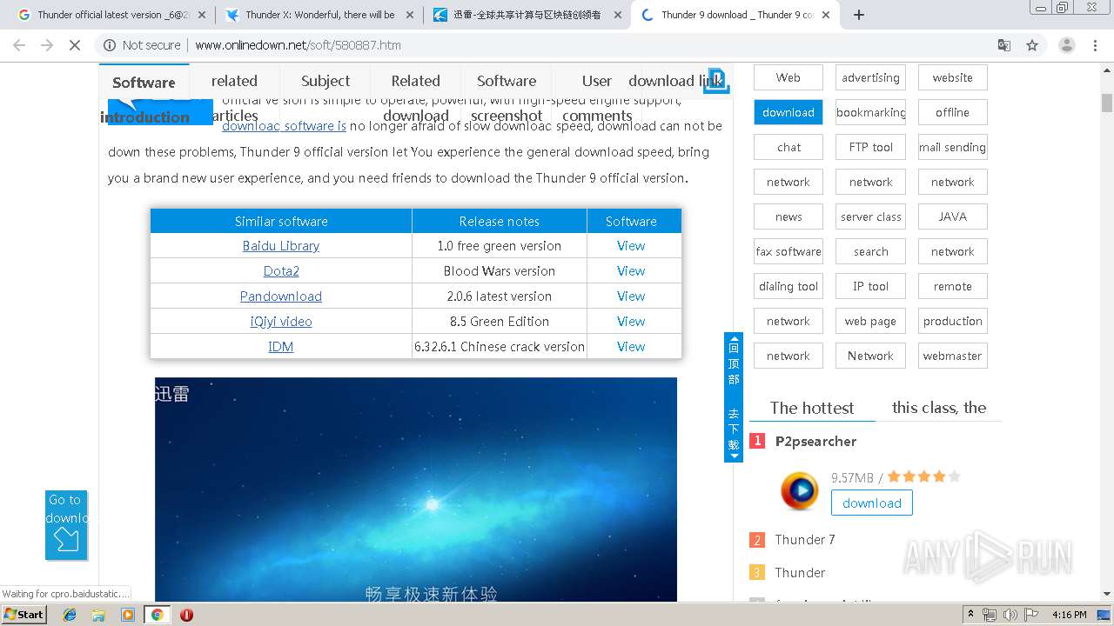Click the Thunder 9 video thumbnail
Screen dimensions: 1114x626
pos(415,489)
